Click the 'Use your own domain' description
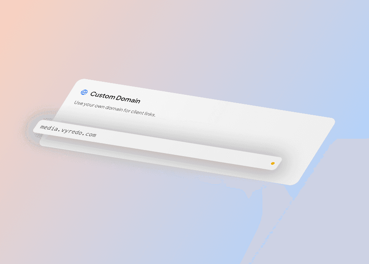 (x=115, y=109)
